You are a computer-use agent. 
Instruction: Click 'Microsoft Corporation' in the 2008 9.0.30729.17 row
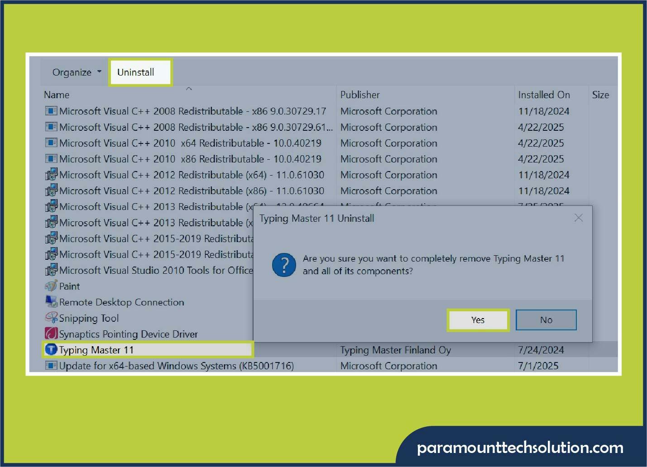pyautogui.click(x=388, y=111)
